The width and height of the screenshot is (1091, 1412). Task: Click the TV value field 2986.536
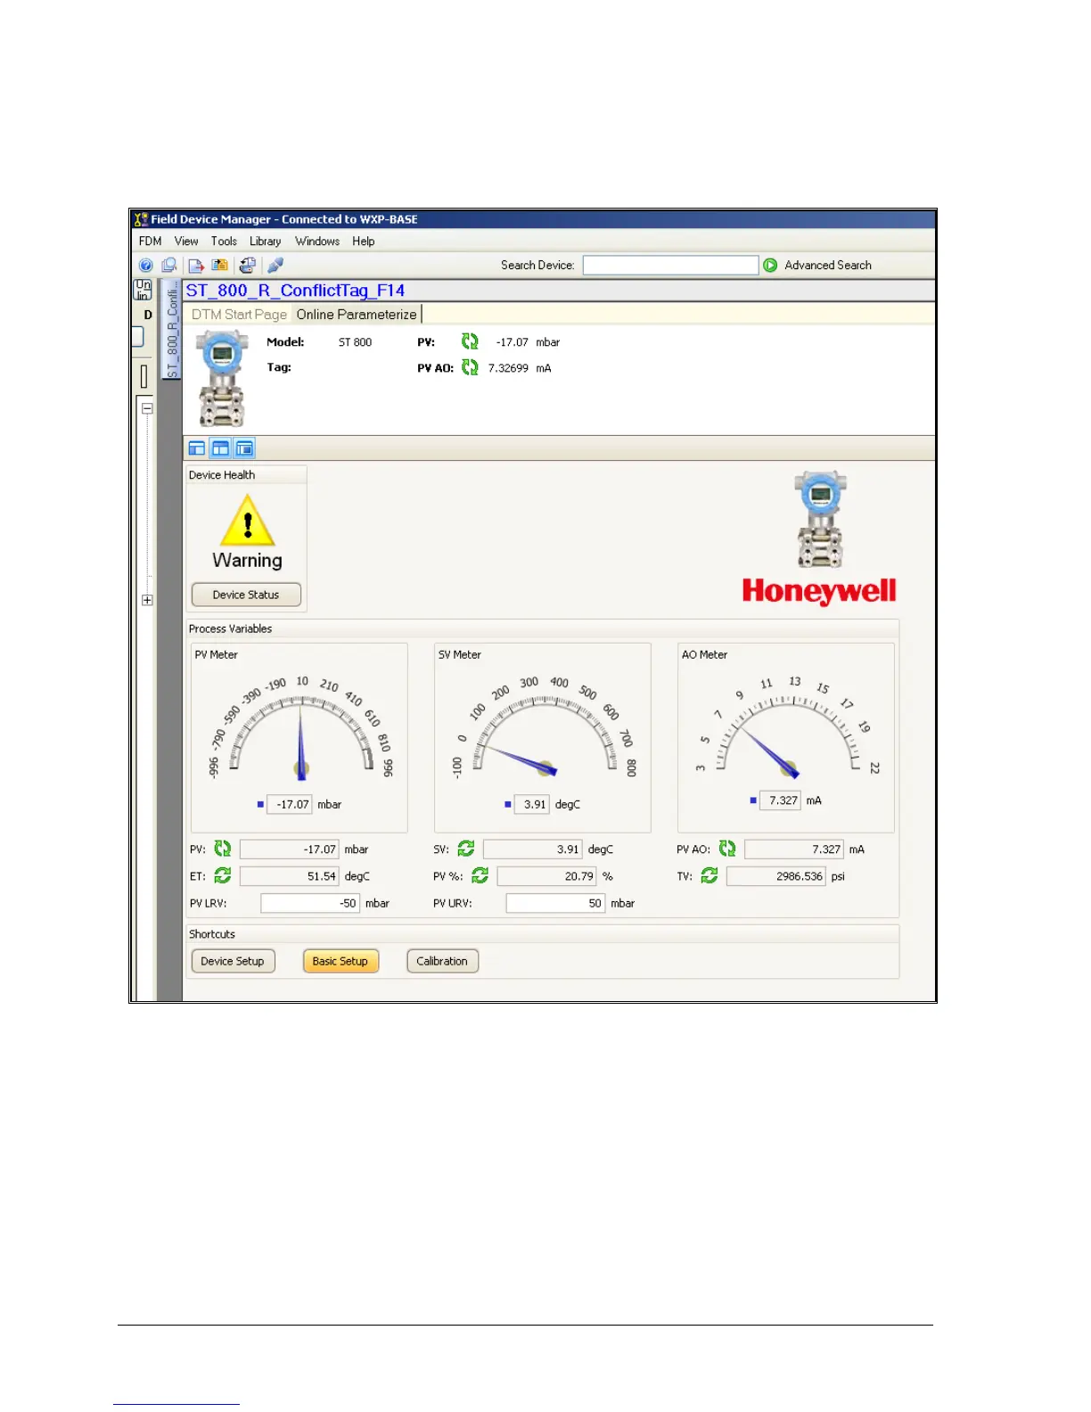pos(775,876)
